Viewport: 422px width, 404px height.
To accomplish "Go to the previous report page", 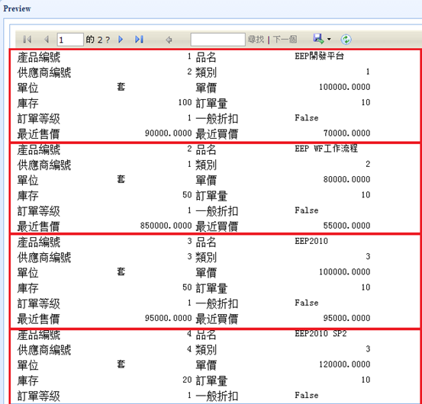I will click(47, 39).
